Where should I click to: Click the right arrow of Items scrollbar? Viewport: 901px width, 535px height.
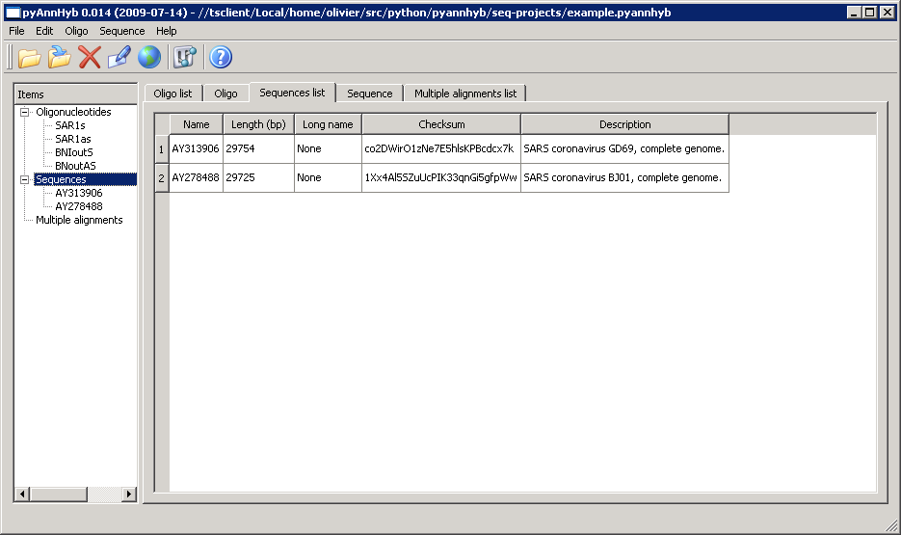129,495
